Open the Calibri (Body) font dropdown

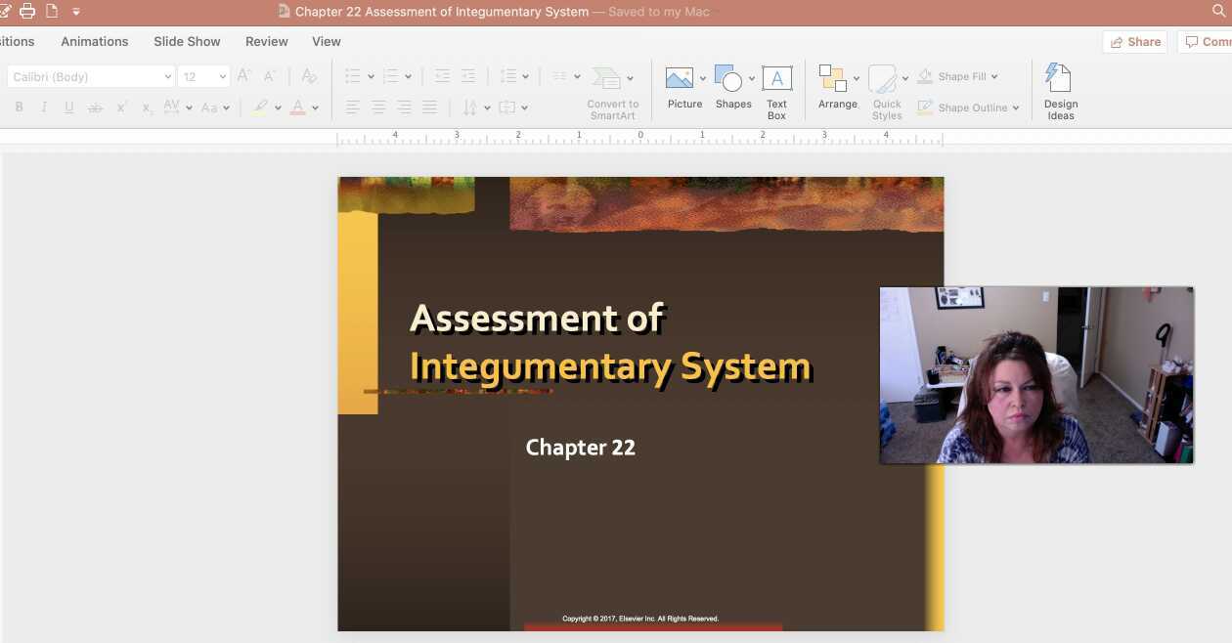tap(167, 77)
